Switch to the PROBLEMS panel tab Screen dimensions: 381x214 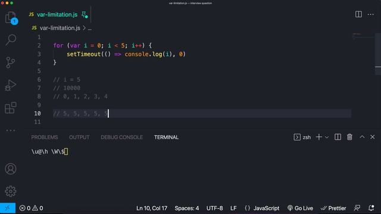[45, 137]
